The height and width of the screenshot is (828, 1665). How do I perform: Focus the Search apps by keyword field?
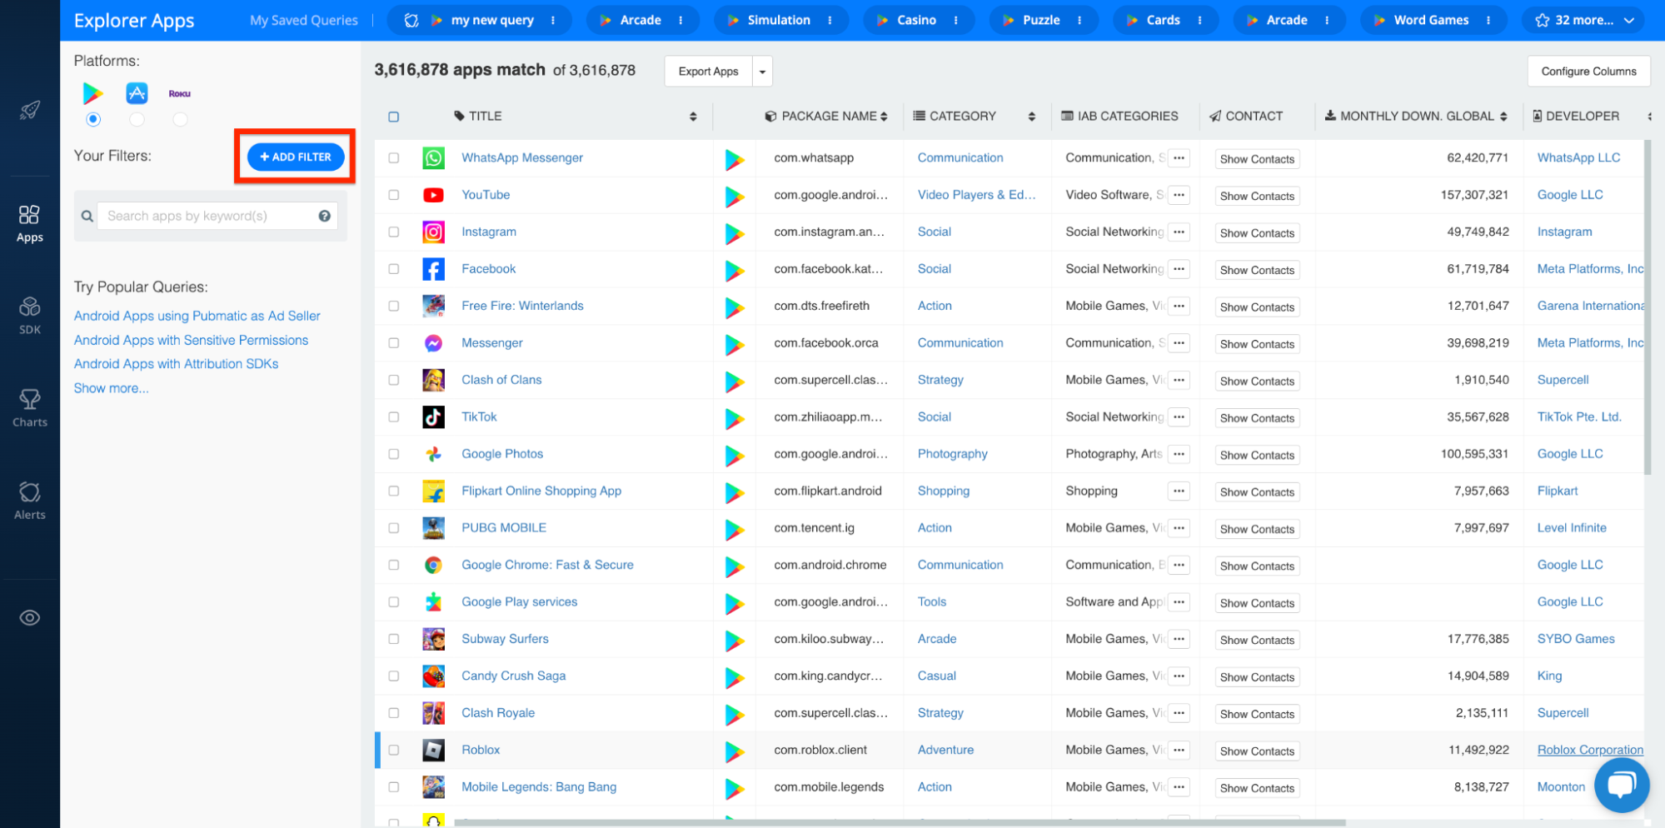pyautogui.click(x=217, y=216)
